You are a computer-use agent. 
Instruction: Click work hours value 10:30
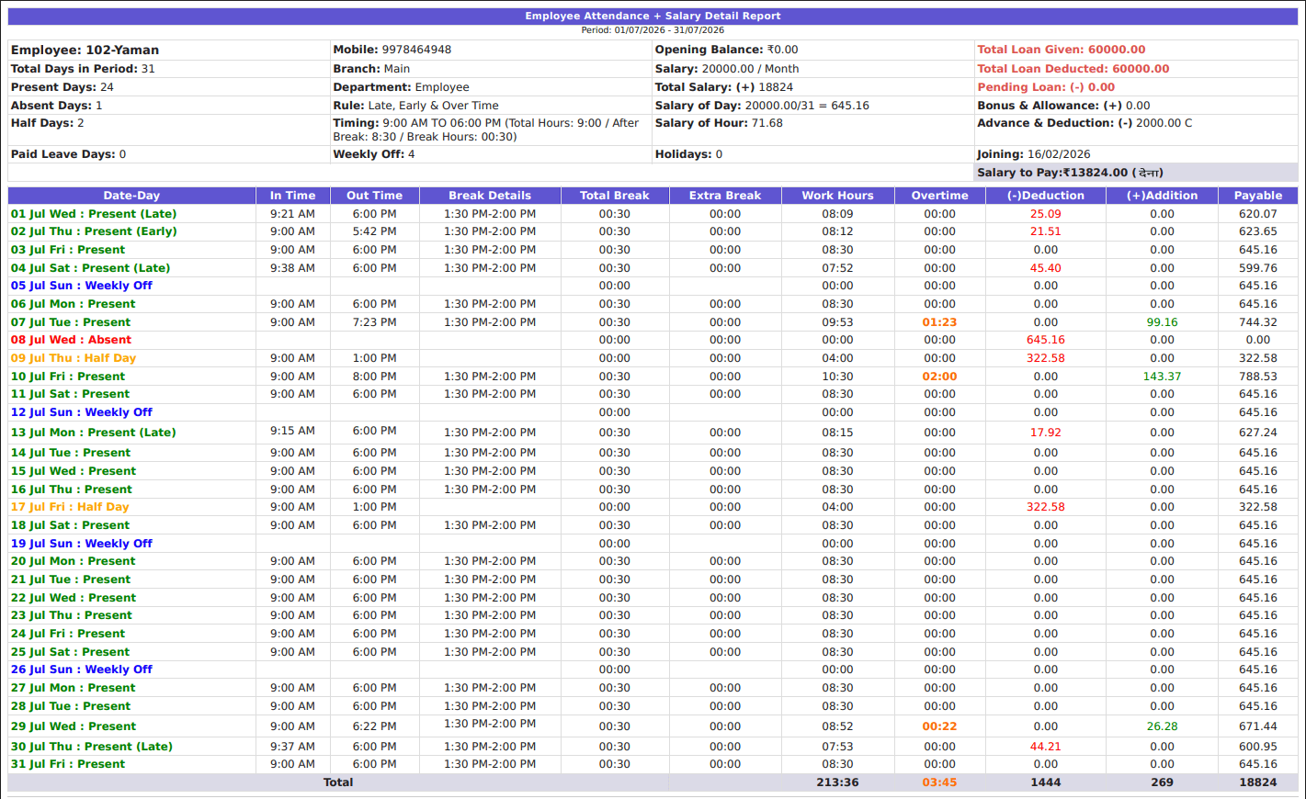point(837,377)
